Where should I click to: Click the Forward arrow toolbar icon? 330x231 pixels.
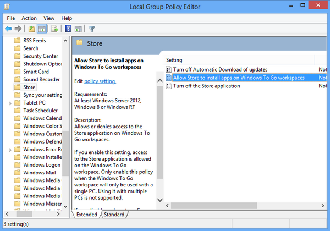(x=18, y=29)
